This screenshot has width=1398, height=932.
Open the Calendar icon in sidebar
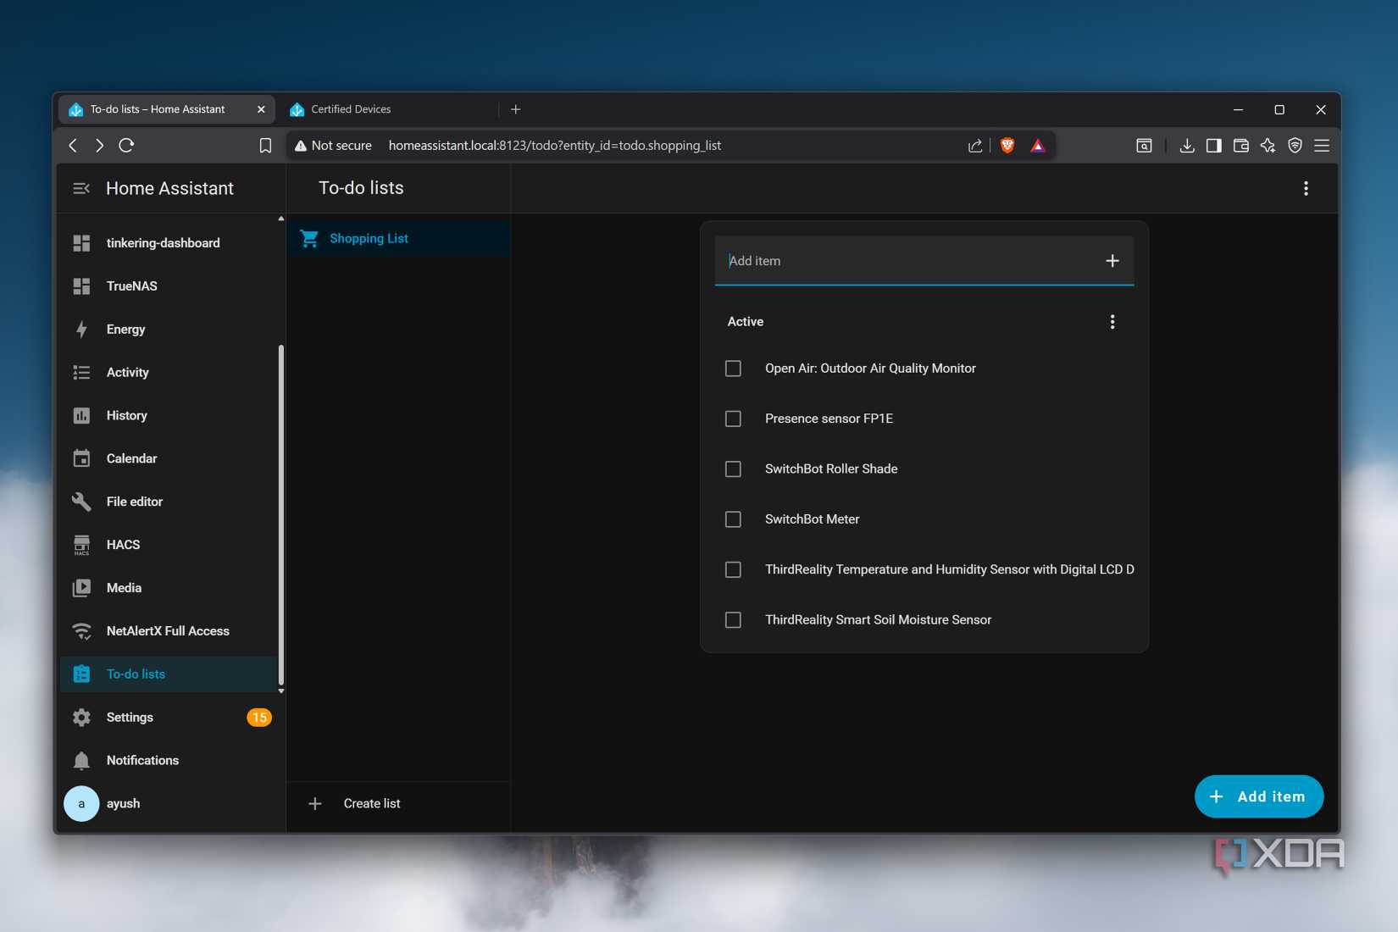click(x=81, y=458)
